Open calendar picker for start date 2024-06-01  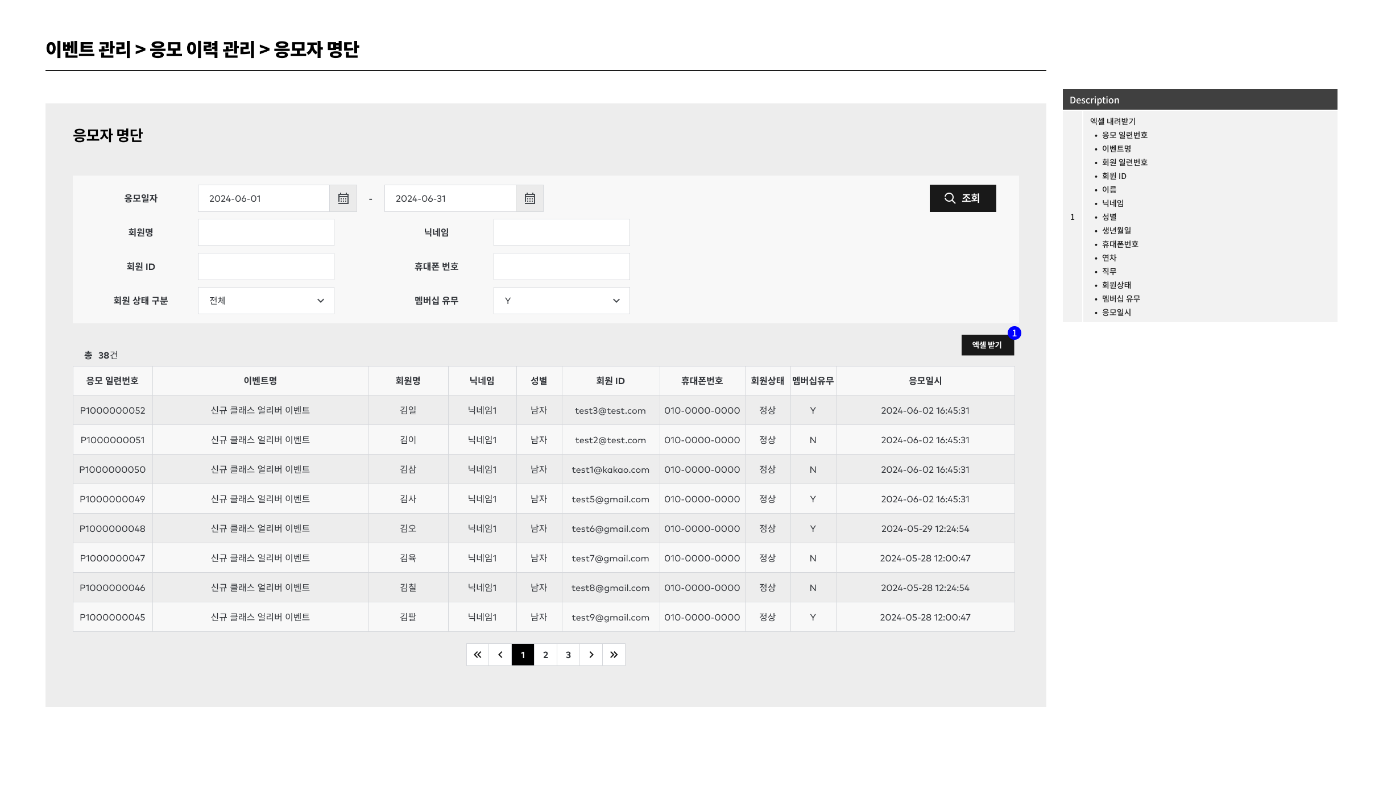coord(343,198)
